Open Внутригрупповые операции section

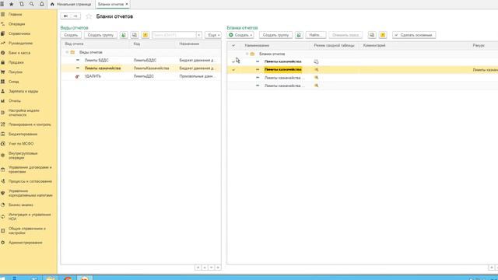23,156
